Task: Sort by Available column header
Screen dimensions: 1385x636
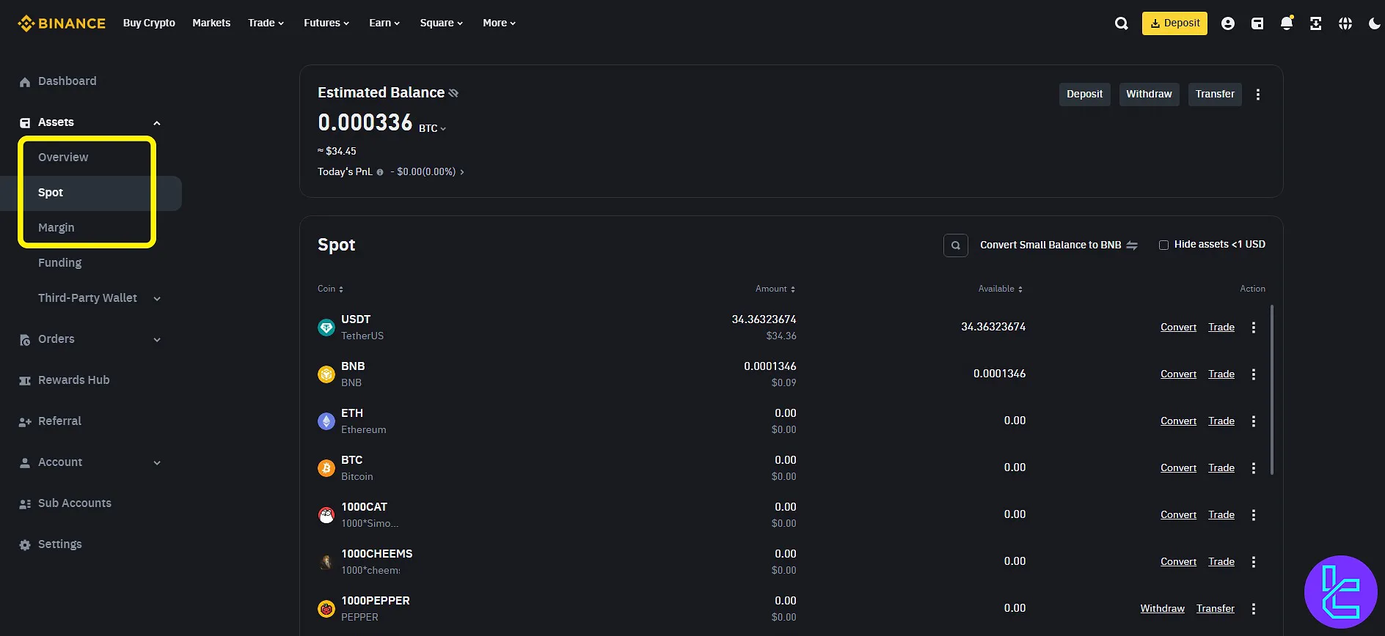Action: [1001, 289]
